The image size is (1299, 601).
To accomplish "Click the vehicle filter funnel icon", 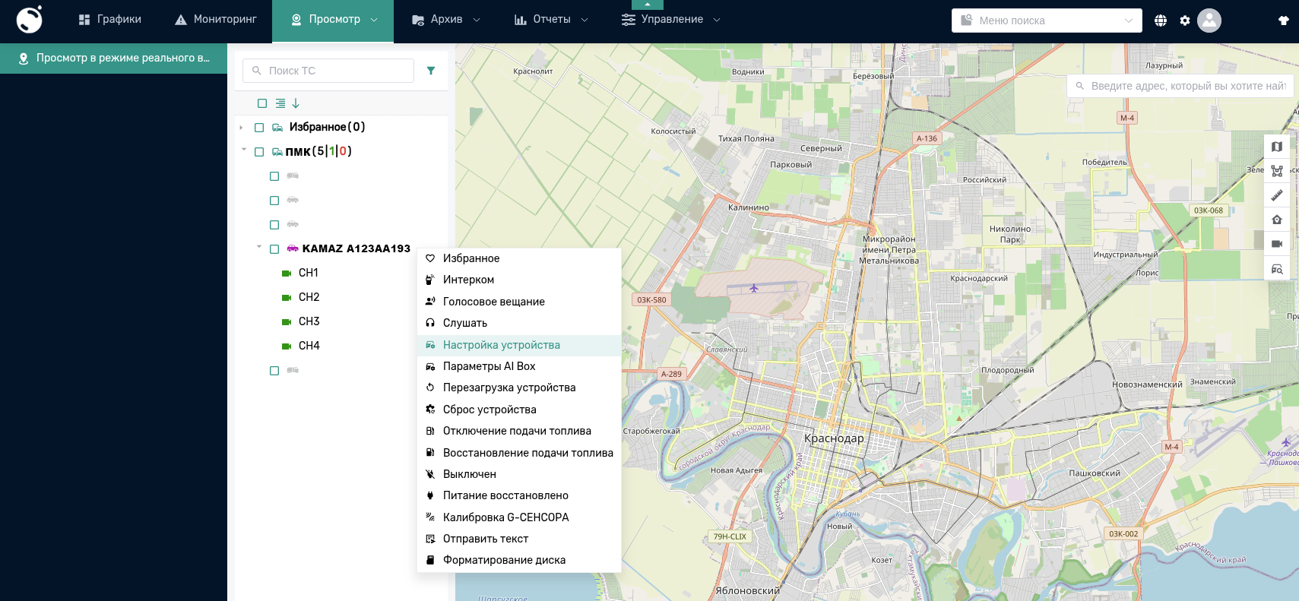I will click(x=431, y=71).
